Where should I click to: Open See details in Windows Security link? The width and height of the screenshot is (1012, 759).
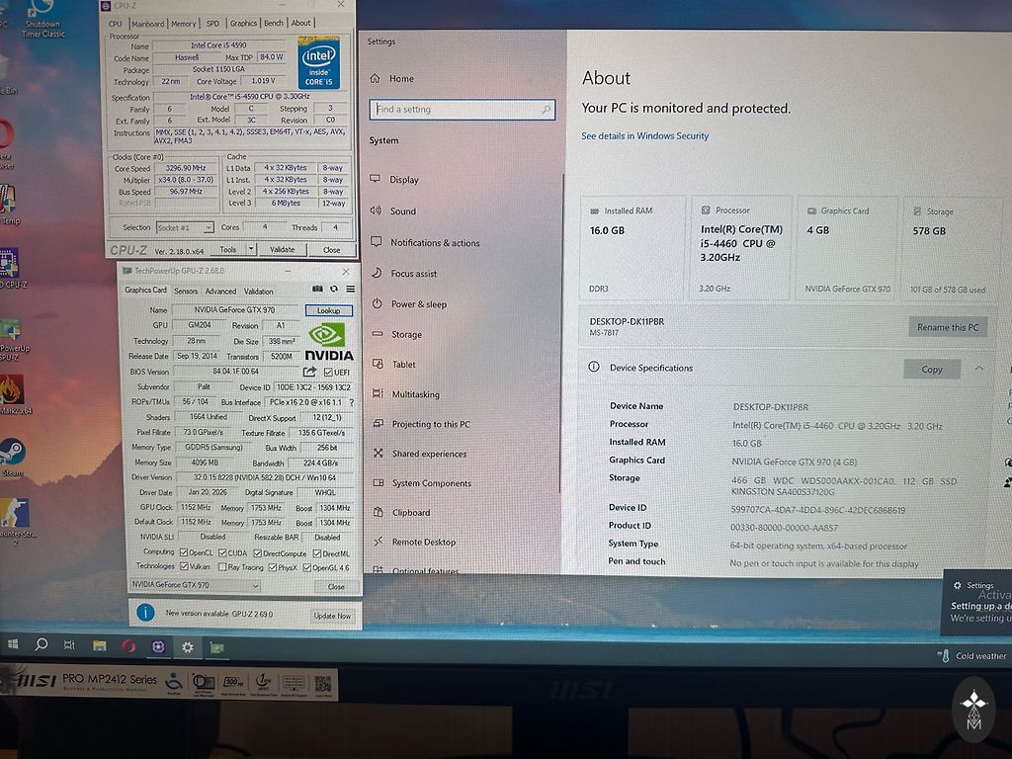(644, 136)
